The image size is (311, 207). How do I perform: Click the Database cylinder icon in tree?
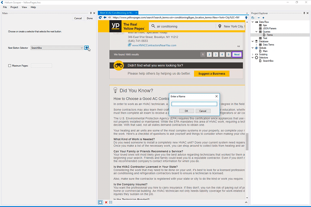[257, 41]
